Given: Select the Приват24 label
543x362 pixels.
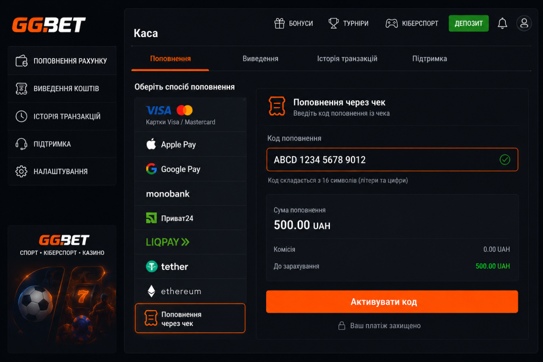Looking at the screenshot, I should click(x=177, y=218).
